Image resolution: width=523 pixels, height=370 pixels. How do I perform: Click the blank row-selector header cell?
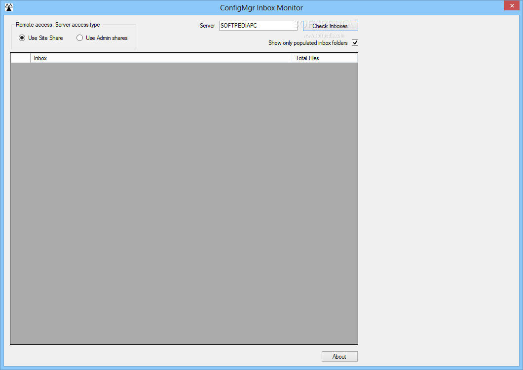click(x=20, y=58)
